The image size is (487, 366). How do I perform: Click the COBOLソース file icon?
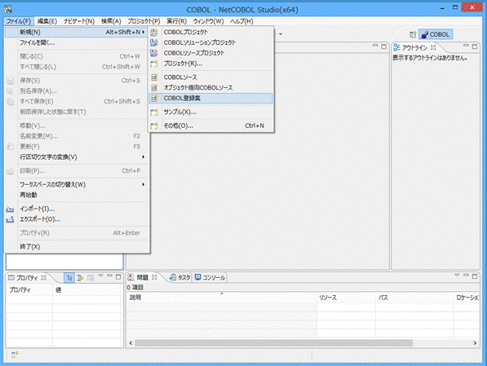(x=154, y=77)
